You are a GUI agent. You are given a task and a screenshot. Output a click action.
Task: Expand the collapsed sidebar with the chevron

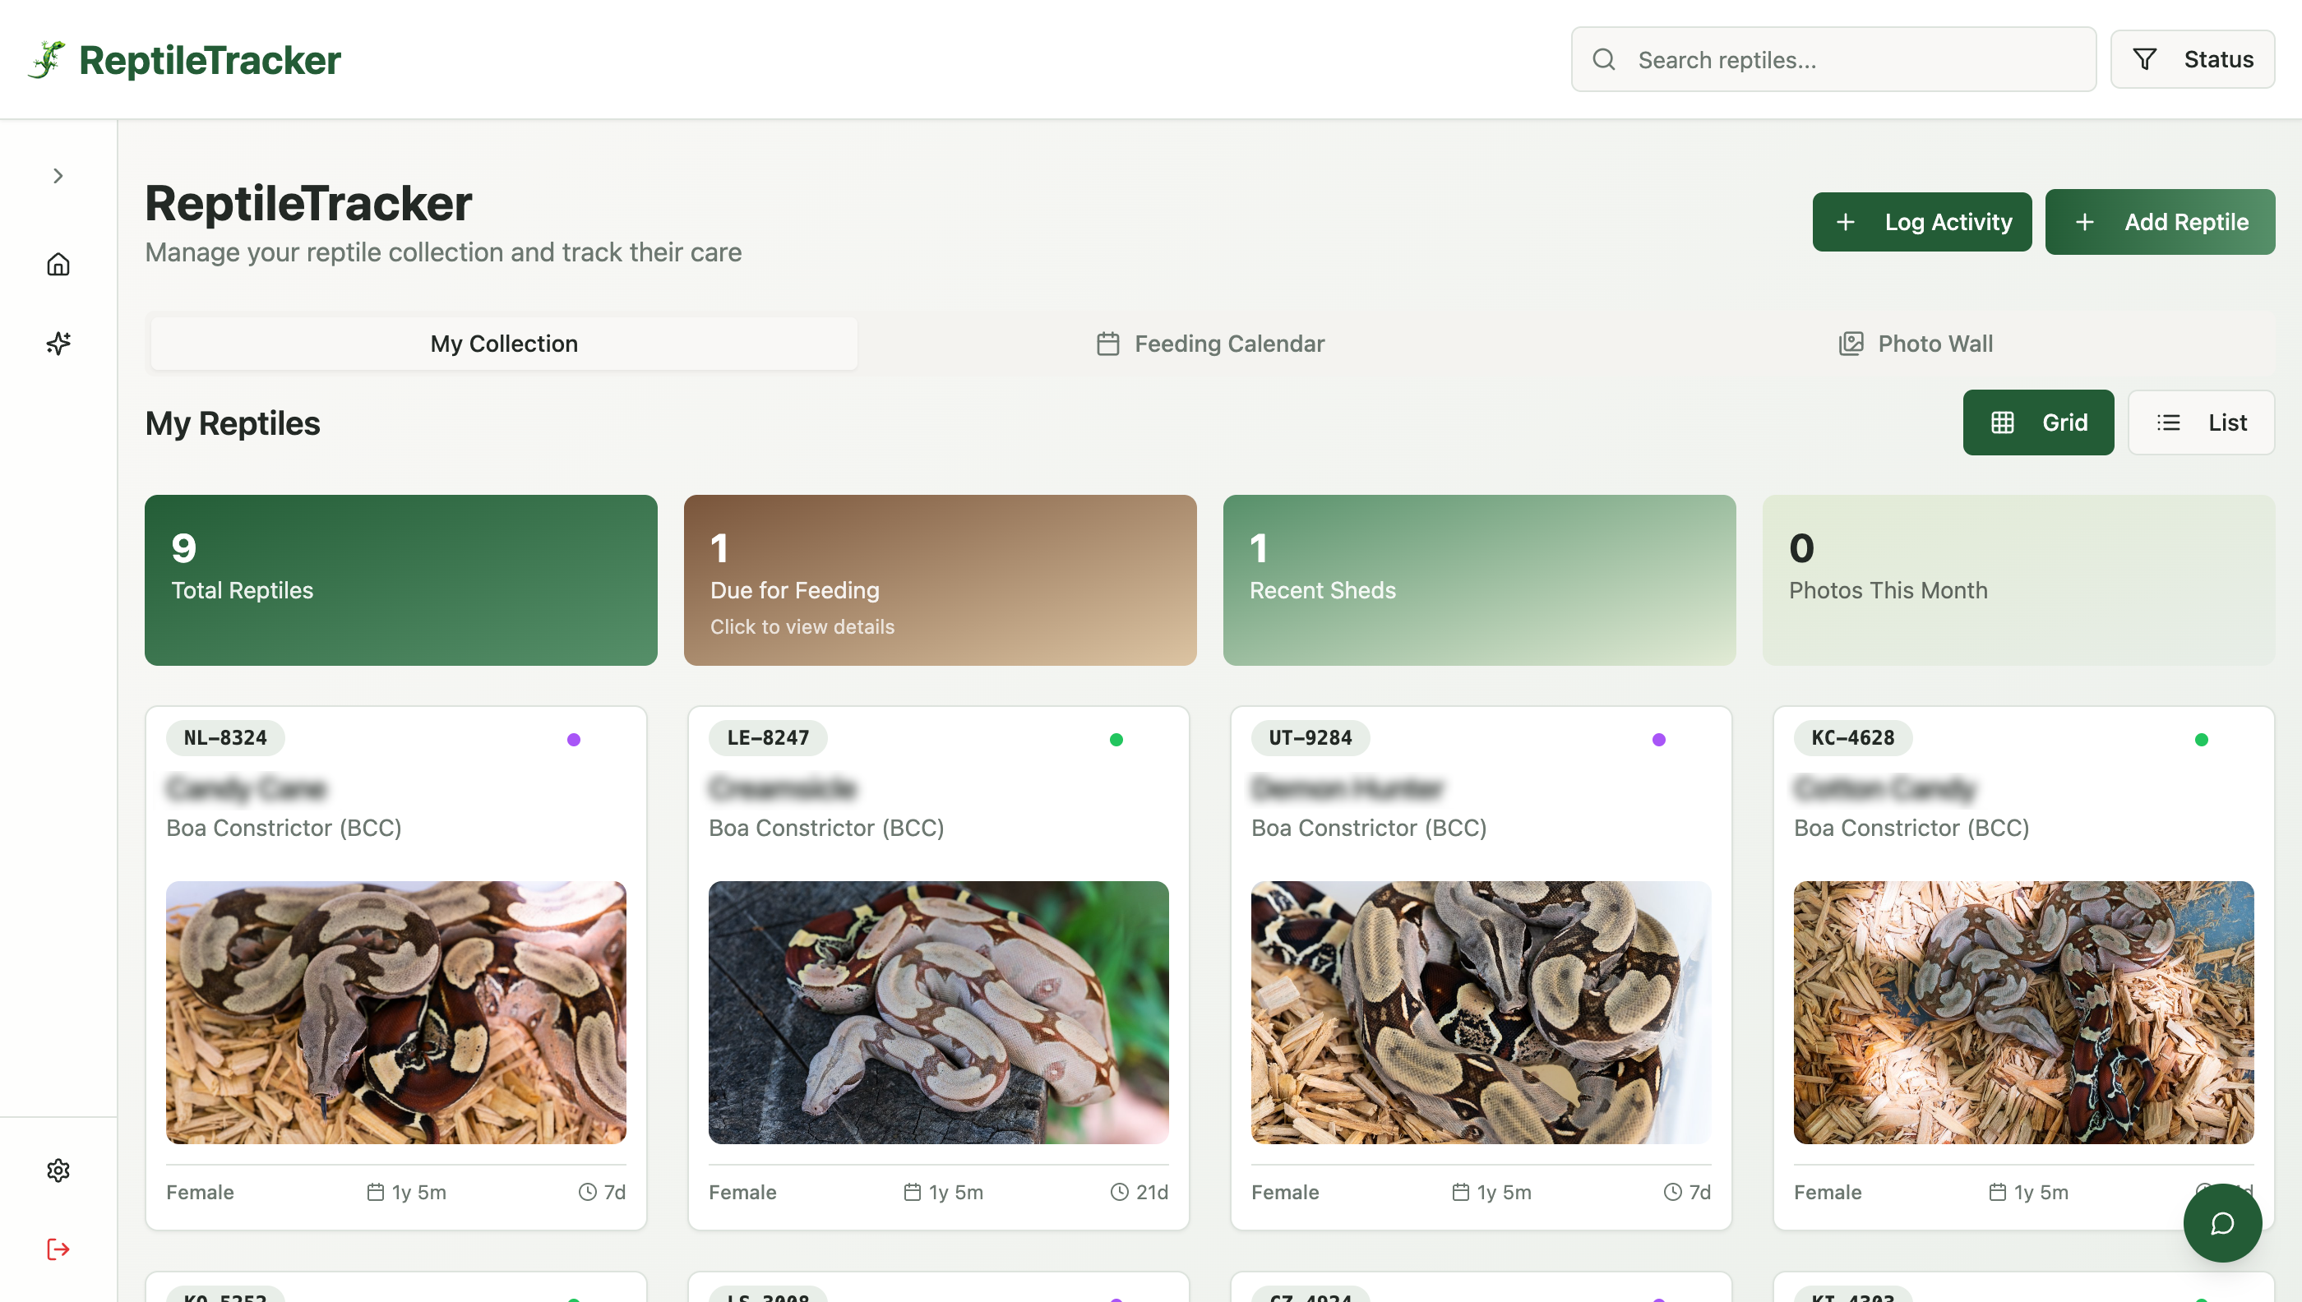click(x=58, y=175)
